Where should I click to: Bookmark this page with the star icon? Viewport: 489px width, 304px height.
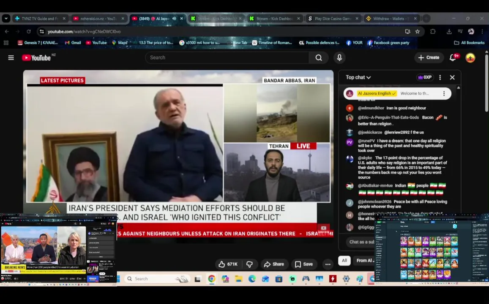(x=417, y=32)
